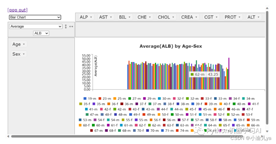Click the 35-f legend entry
The height and width of the screenshot is (144, 276).
(85, 104)
